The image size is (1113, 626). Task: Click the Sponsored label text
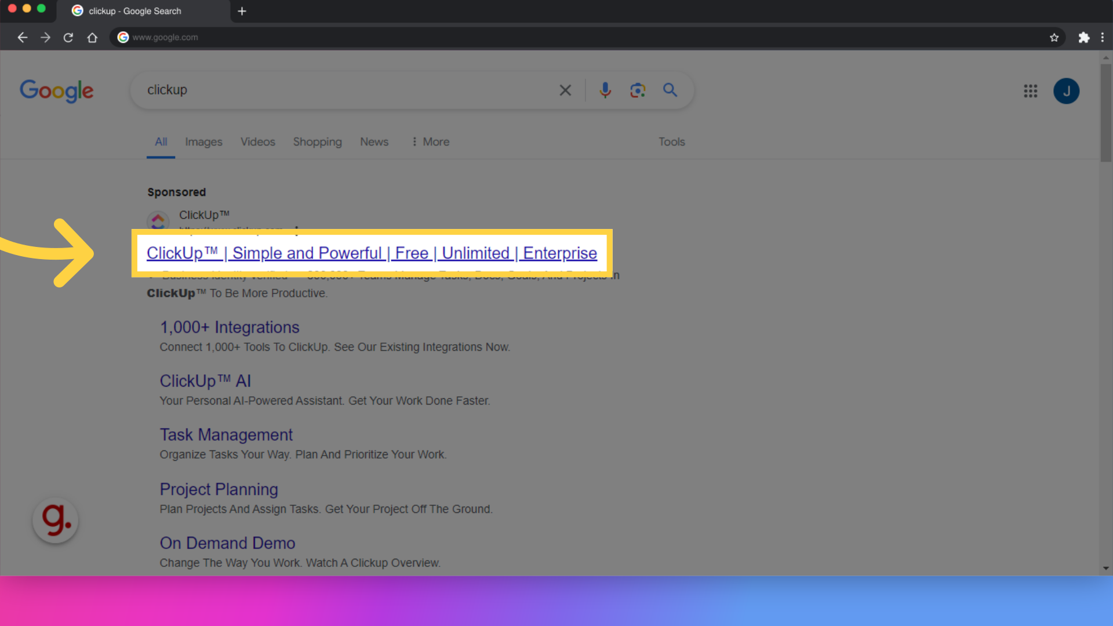176,192
